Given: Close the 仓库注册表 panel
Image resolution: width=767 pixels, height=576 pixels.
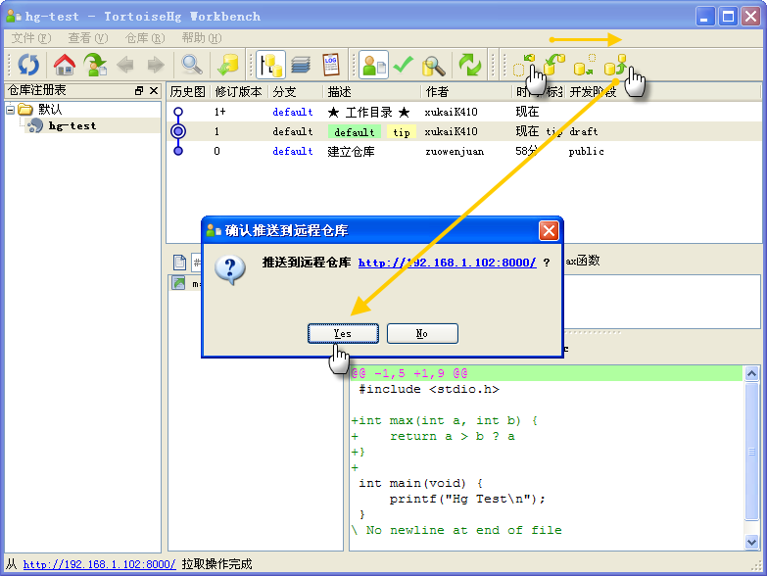Looking at the screenshot, I should tap(154, 90).
